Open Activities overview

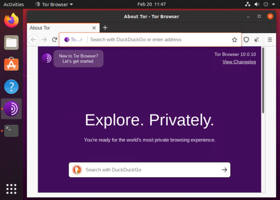click(x=14, y=4)
